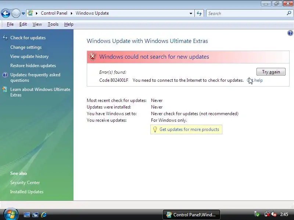Viewport: 294px width, 220px height.
Task: Open View update history
Action: point(29,56)
